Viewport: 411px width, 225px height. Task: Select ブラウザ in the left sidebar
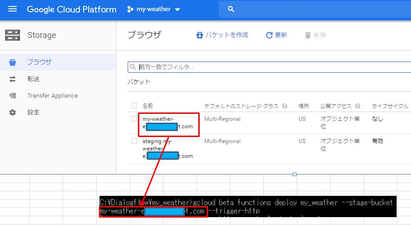[58, 62]
